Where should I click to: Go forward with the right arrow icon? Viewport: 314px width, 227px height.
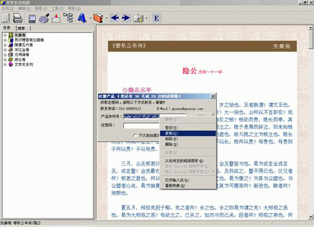(126, 18)
